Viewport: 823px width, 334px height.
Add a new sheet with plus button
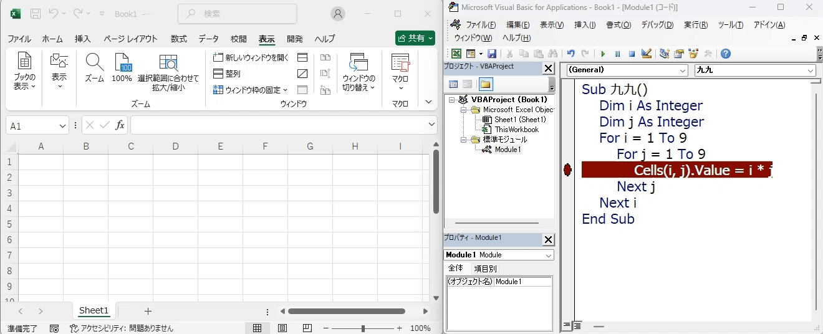(148, 311)
